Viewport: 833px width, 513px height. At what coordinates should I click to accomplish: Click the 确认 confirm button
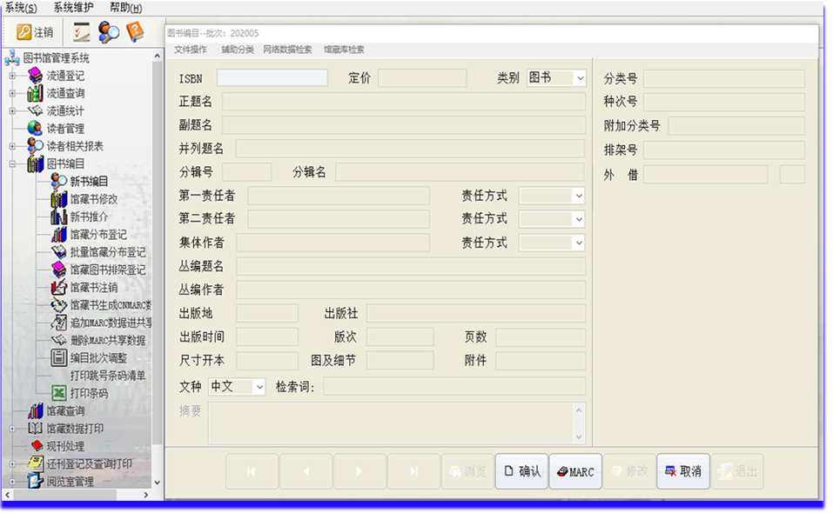click(x=521, y=471)
